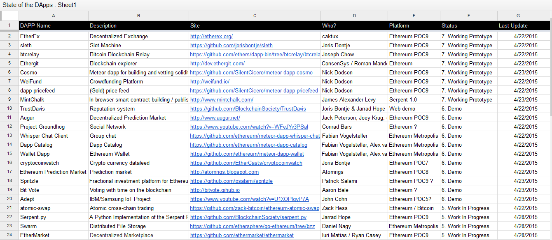Select the Zack Hess cell
The width and height of the screenshot is (552, 240).
coord(354,208)
